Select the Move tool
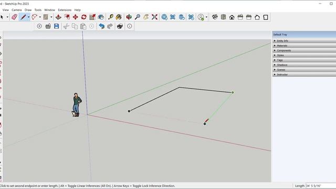Screen dimensions: 336x189 [x=75, y=17]
